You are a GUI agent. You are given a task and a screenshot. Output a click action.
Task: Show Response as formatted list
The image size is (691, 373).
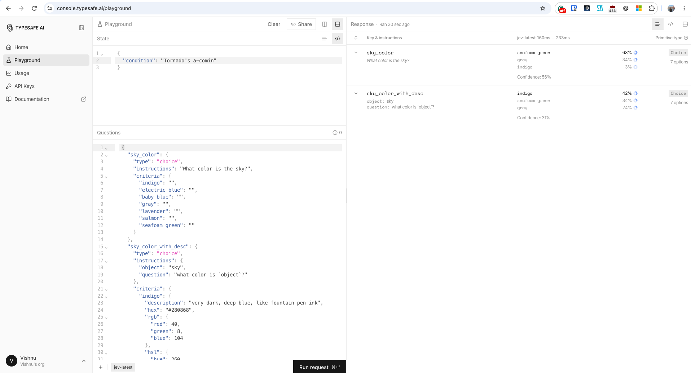click(657, 24)
